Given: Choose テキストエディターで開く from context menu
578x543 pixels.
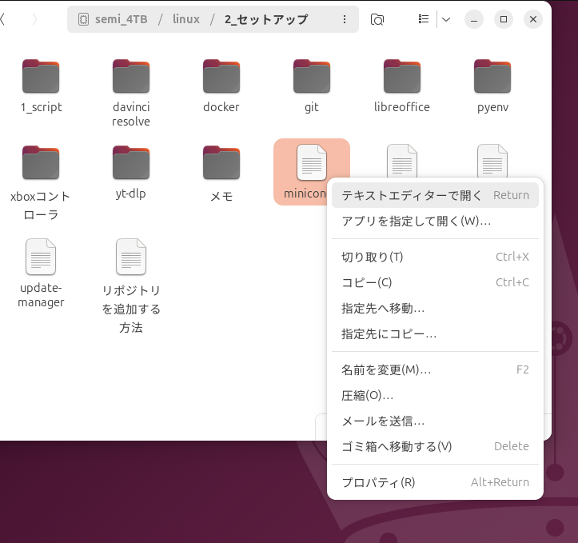Looking at the screenshot, I should coord(435,195).
